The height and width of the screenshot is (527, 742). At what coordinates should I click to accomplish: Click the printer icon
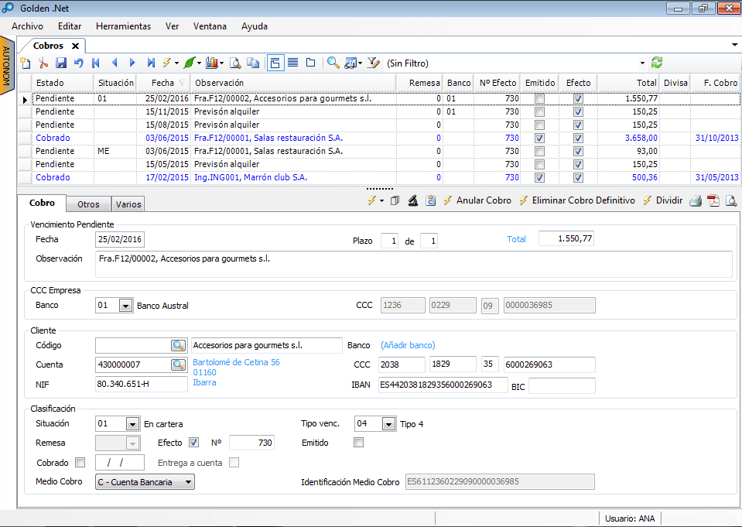pyautogui.click(x=696, y=201)
